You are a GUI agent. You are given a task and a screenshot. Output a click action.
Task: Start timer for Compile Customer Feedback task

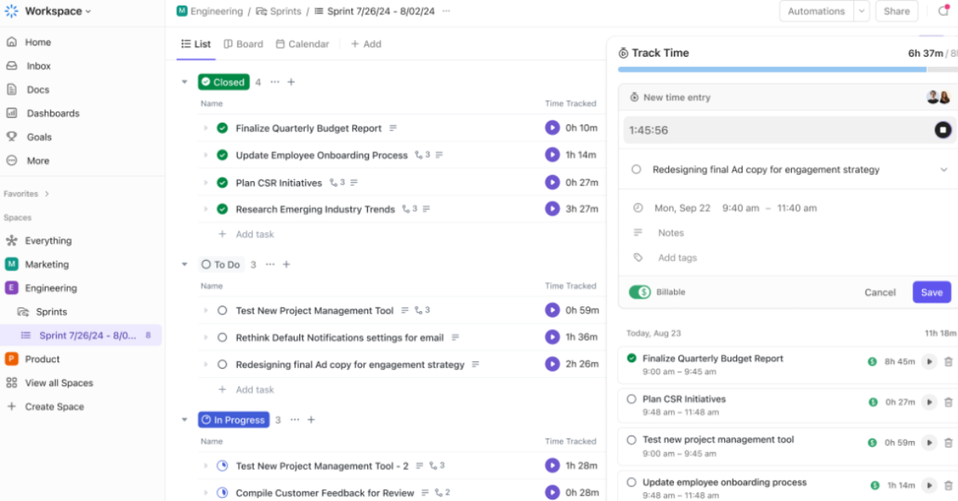[x=552, y=492]
